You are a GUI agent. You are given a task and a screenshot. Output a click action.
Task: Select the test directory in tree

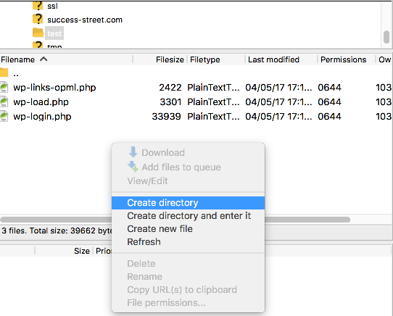tap(54, 33)
